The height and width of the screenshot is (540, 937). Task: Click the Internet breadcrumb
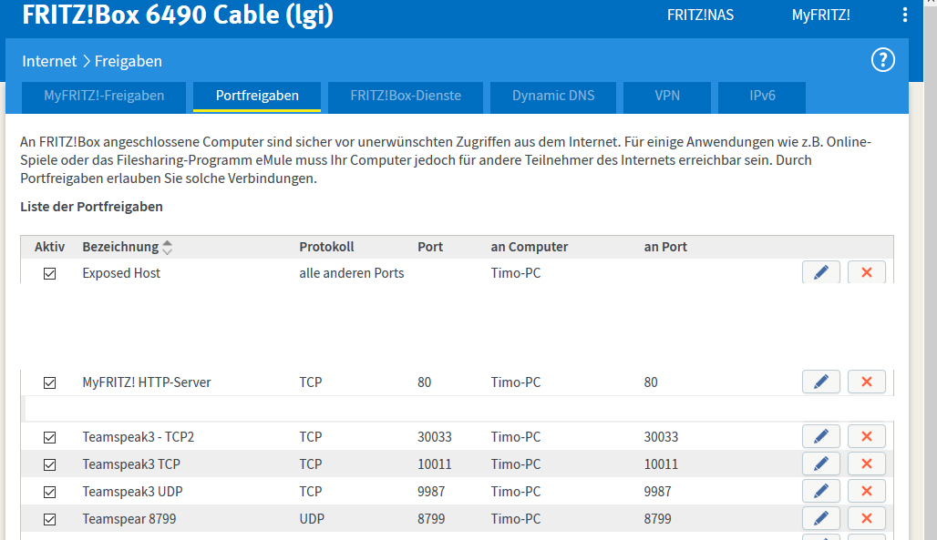click(49, 61)
